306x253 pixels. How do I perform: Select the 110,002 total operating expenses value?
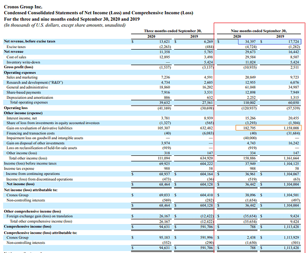(249, 103)
